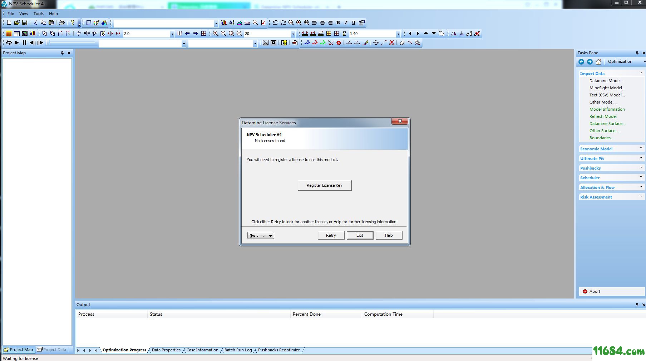Toggle auto-hide pin on Project Map panel
The width and height of the screenshot is (646, 361).
[62, 53]
